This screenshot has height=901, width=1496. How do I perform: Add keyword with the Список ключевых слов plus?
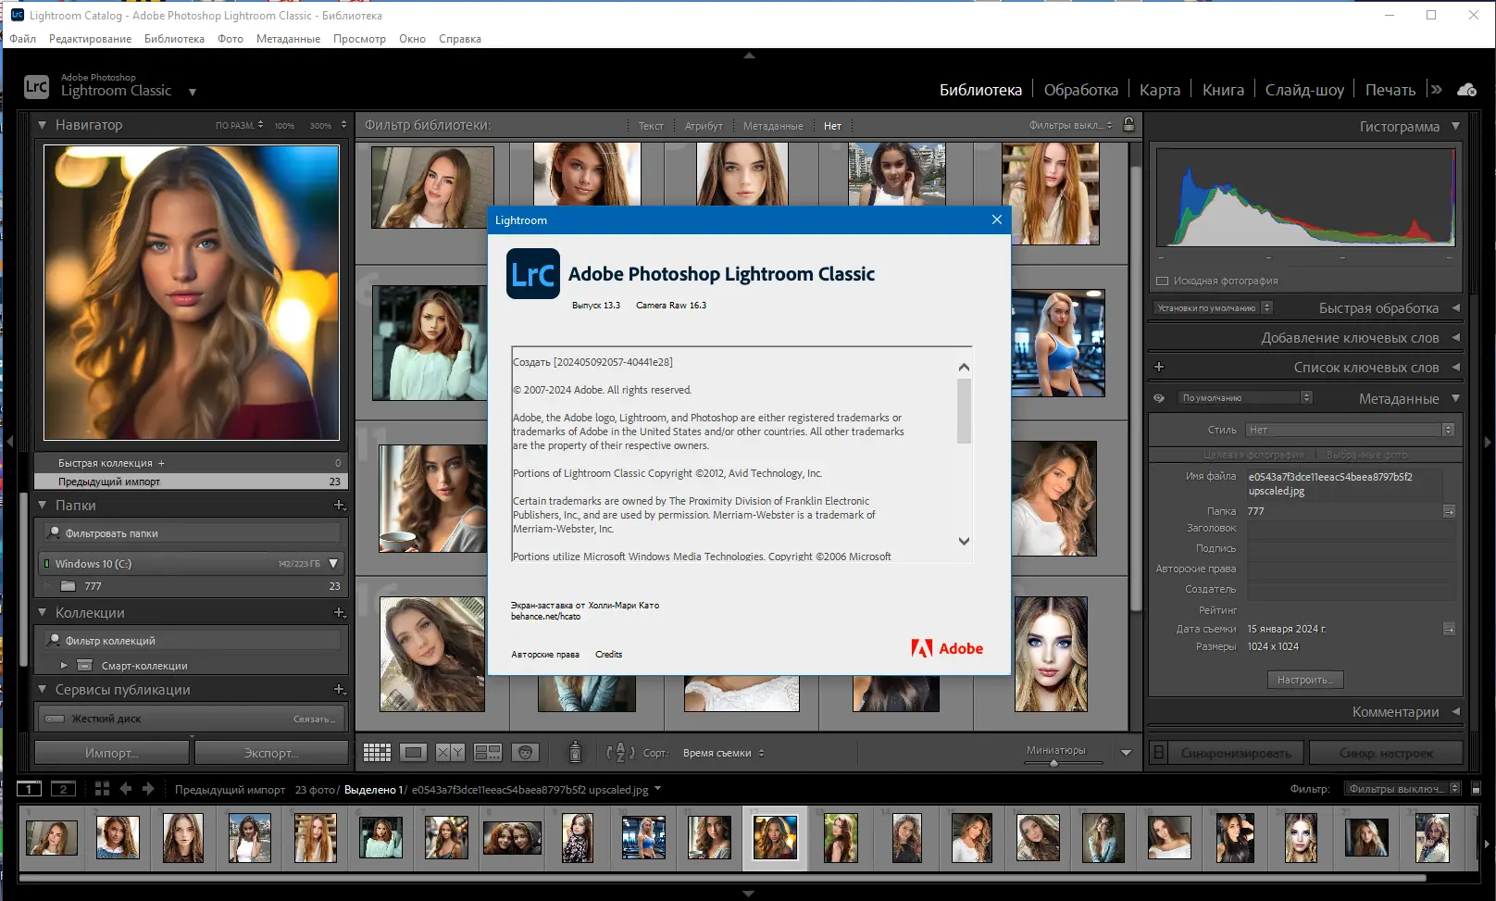coord(1158,368)
